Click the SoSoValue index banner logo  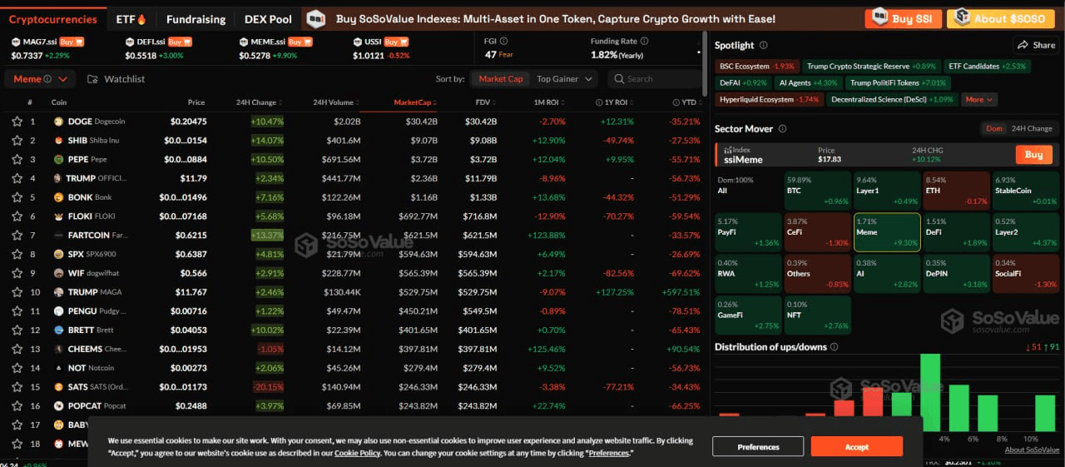click(315, 18)
